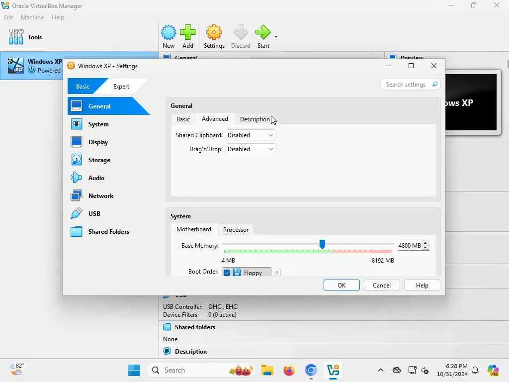
Task: Open the File menu
Action: 8,17
